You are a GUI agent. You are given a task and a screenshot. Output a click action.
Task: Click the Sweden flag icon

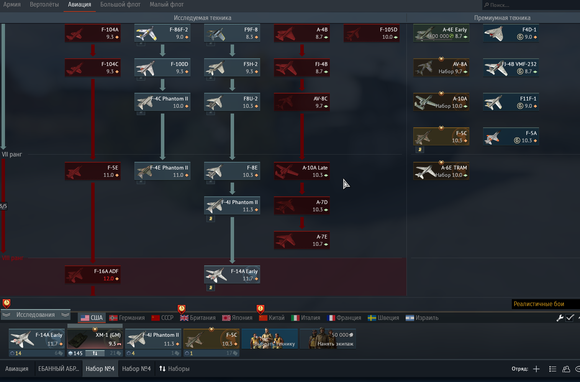(x=372, y=318)
